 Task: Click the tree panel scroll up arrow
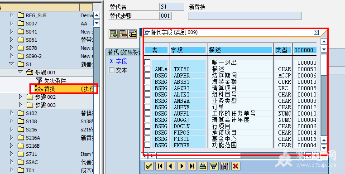[x=96, y=15]
